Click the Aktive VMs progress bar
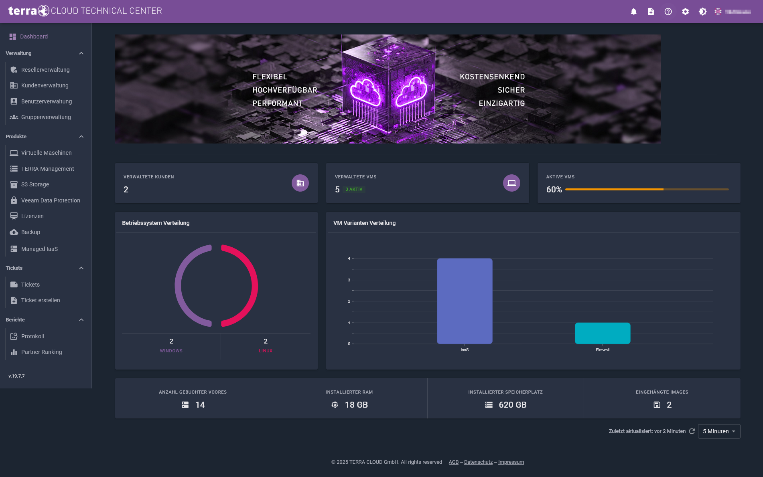The width and height of the screenshot is (763, 477). (647, 190)
